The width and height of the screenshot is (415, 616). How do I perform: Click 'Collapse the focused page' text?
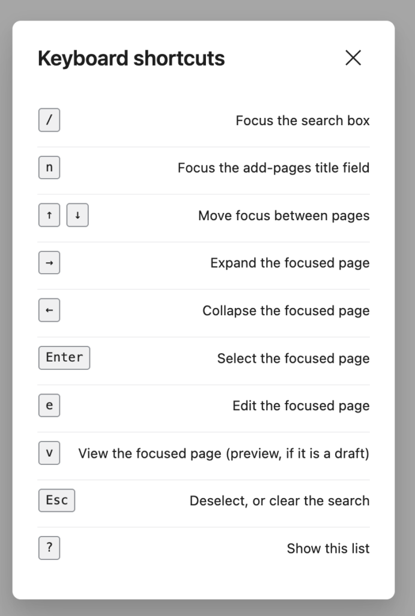coord(286,310)
